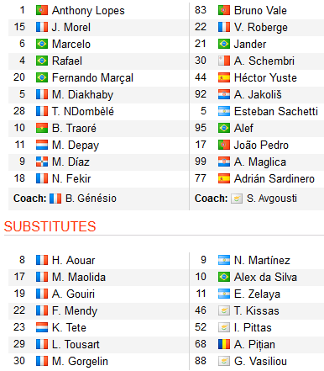Click Cyprus flag beside coach S. Avgousti

(237, 199)
